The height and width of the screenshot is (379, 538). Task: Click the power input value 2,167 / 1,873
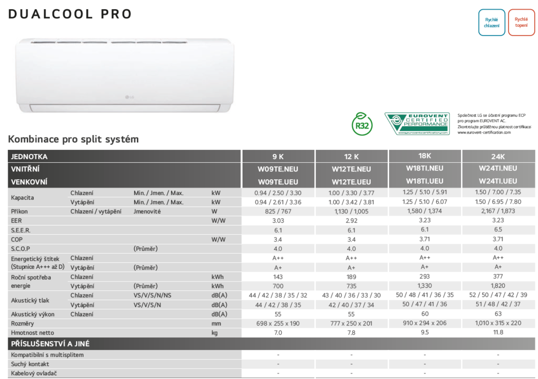pos(498,211)
